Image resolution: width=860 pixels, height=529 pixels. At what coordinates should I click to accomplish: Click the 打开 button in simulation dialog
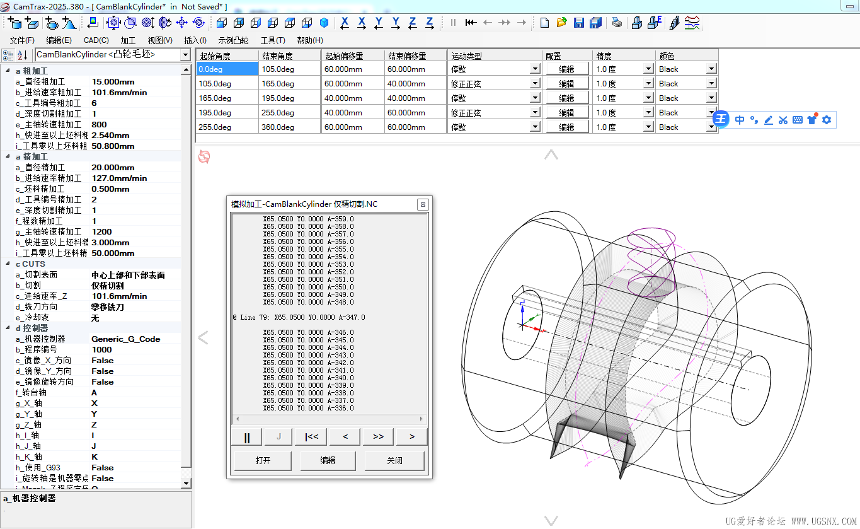[263, 460]
